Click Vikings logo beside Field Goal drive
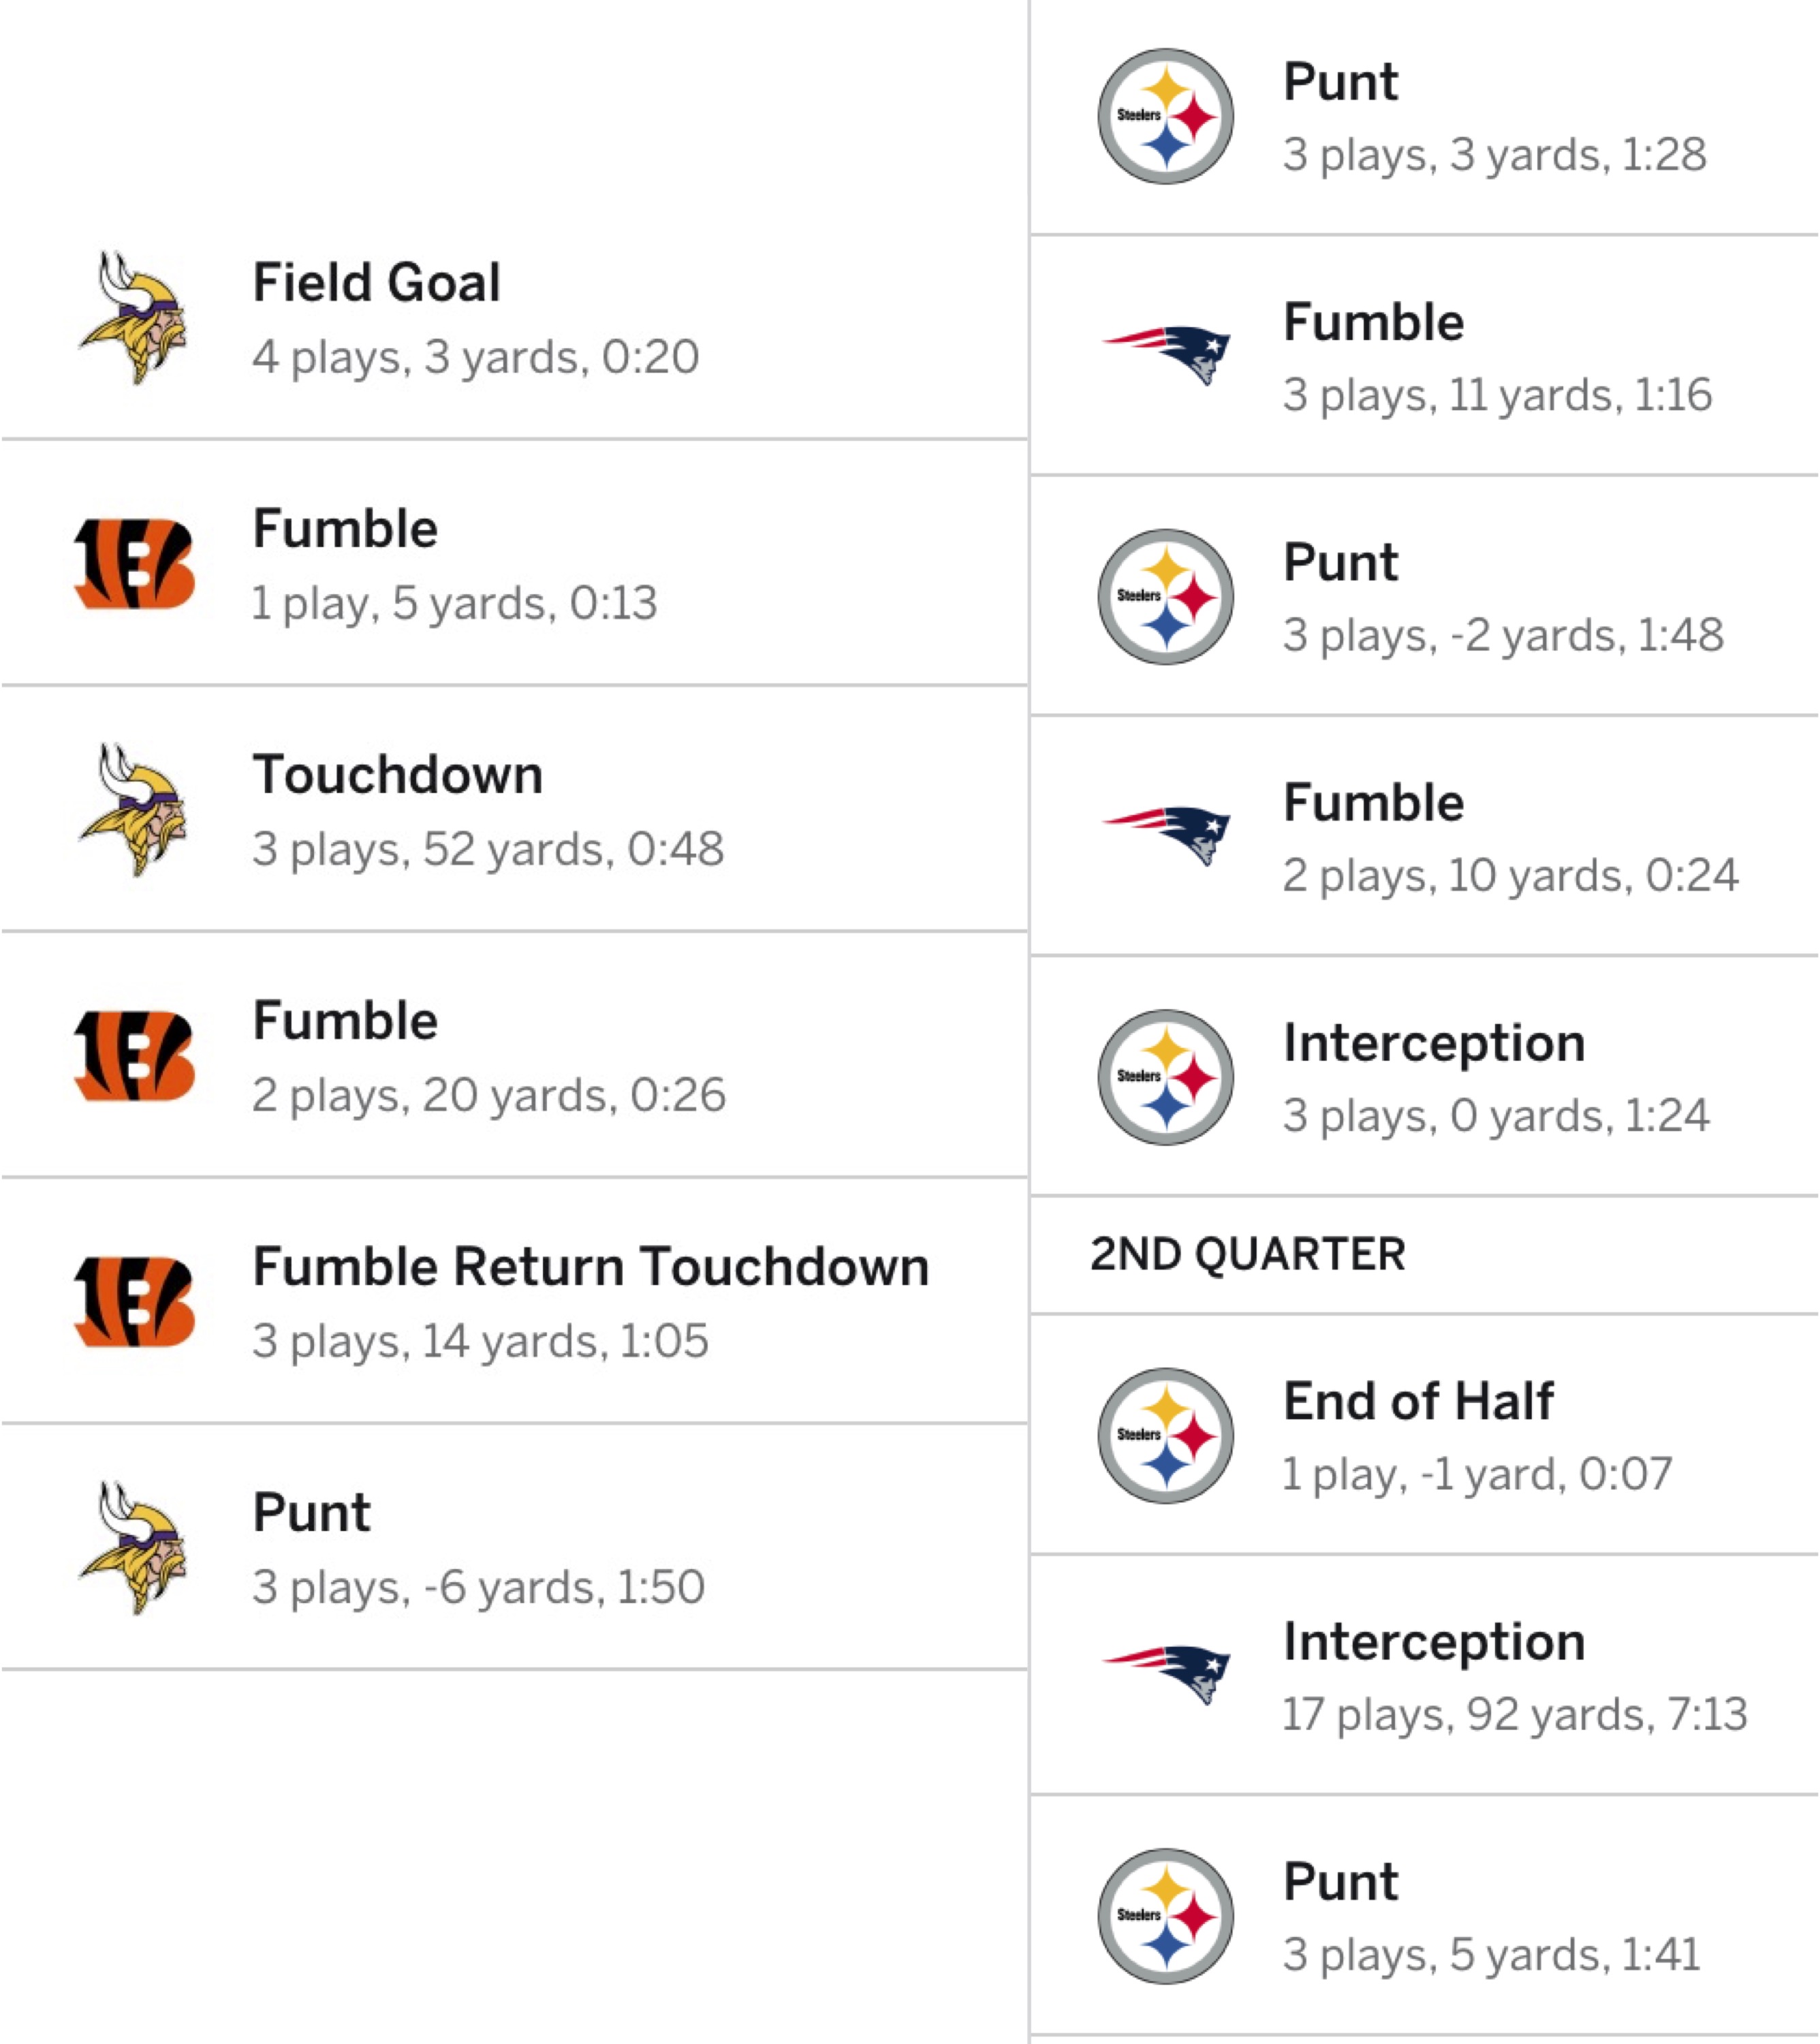 click(x=134, y=318)
